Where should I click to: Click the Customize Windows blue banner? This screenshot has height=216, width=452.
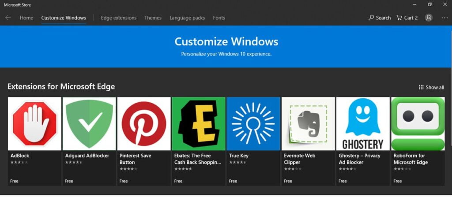click(226, 46)
